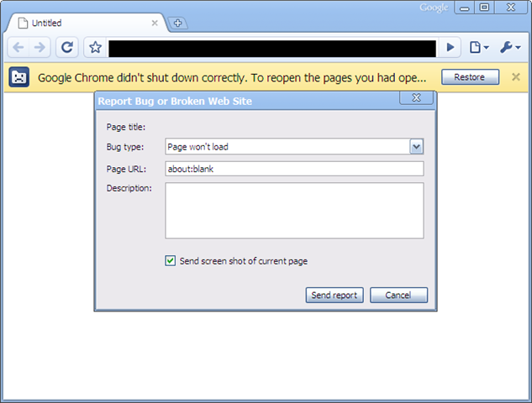This screenshot has width=532, height=403.
Task: Click the Cancel button
Action: (x=398, y=296)
